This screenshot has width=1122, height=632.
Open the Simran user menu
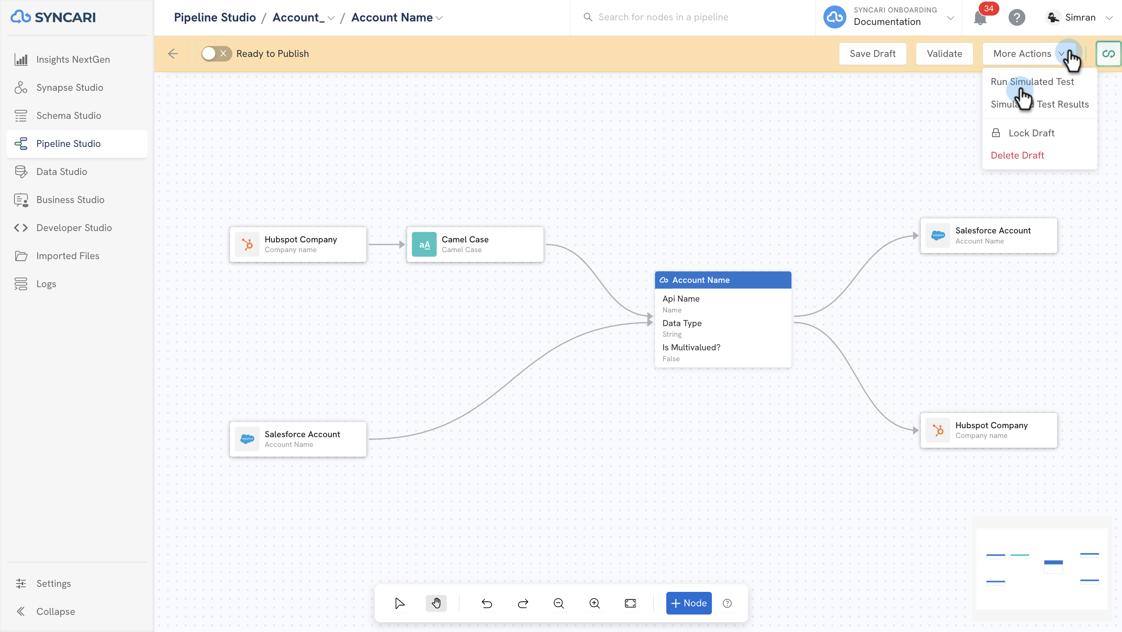pos(1080,18)
